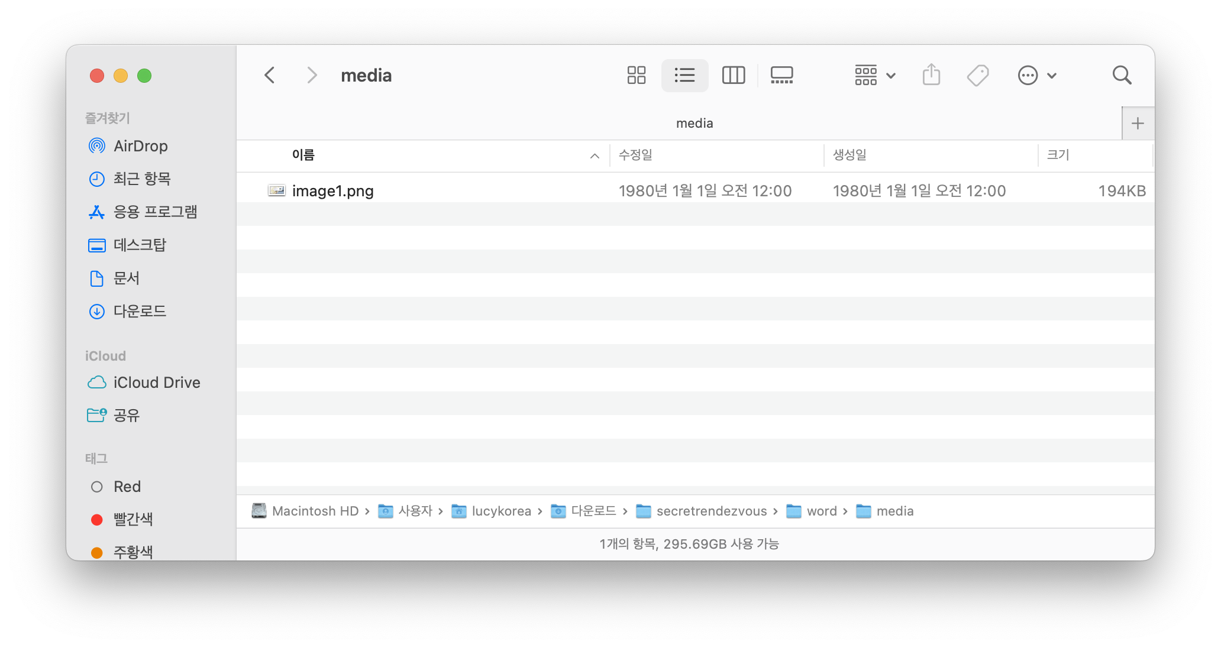Click image1.png modified date cell
Viewport: 1221px width, 648px height.
coord(705,190)
